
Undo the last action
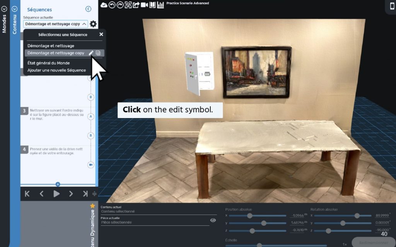[112, 5]
